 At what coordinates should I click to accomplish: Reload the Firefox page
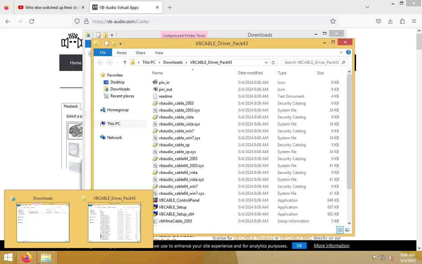pos(32,21)
